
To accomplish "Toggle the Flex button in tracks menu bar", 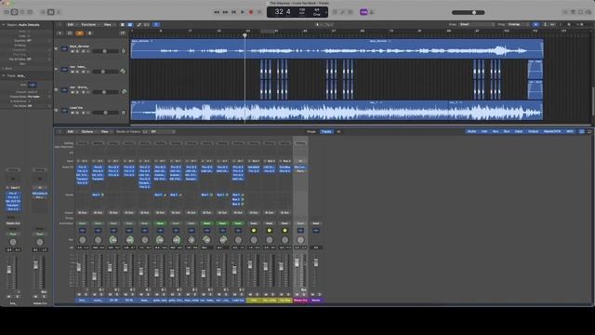I will click(x=147, y=25).
